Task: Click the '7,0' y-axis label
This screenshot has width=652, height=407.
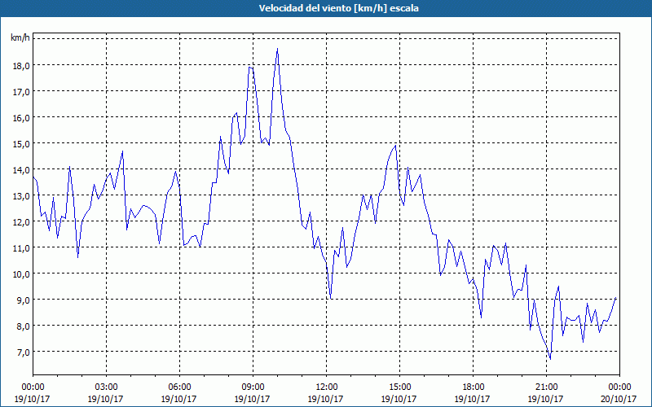Action: [24, 352]
